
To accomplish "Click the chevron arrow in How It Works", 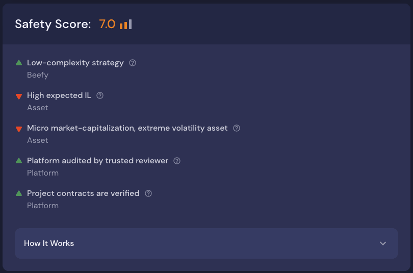I will click(383, 243).
